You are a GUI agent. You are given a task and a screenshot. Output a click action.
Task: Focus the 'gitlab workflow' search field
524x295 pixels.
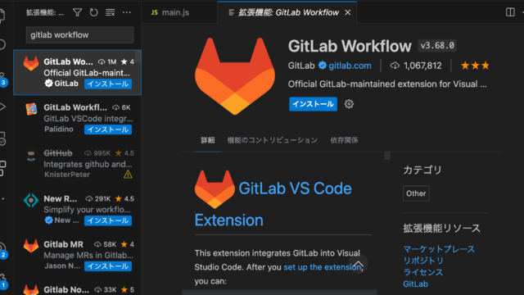tap(79, 34)
